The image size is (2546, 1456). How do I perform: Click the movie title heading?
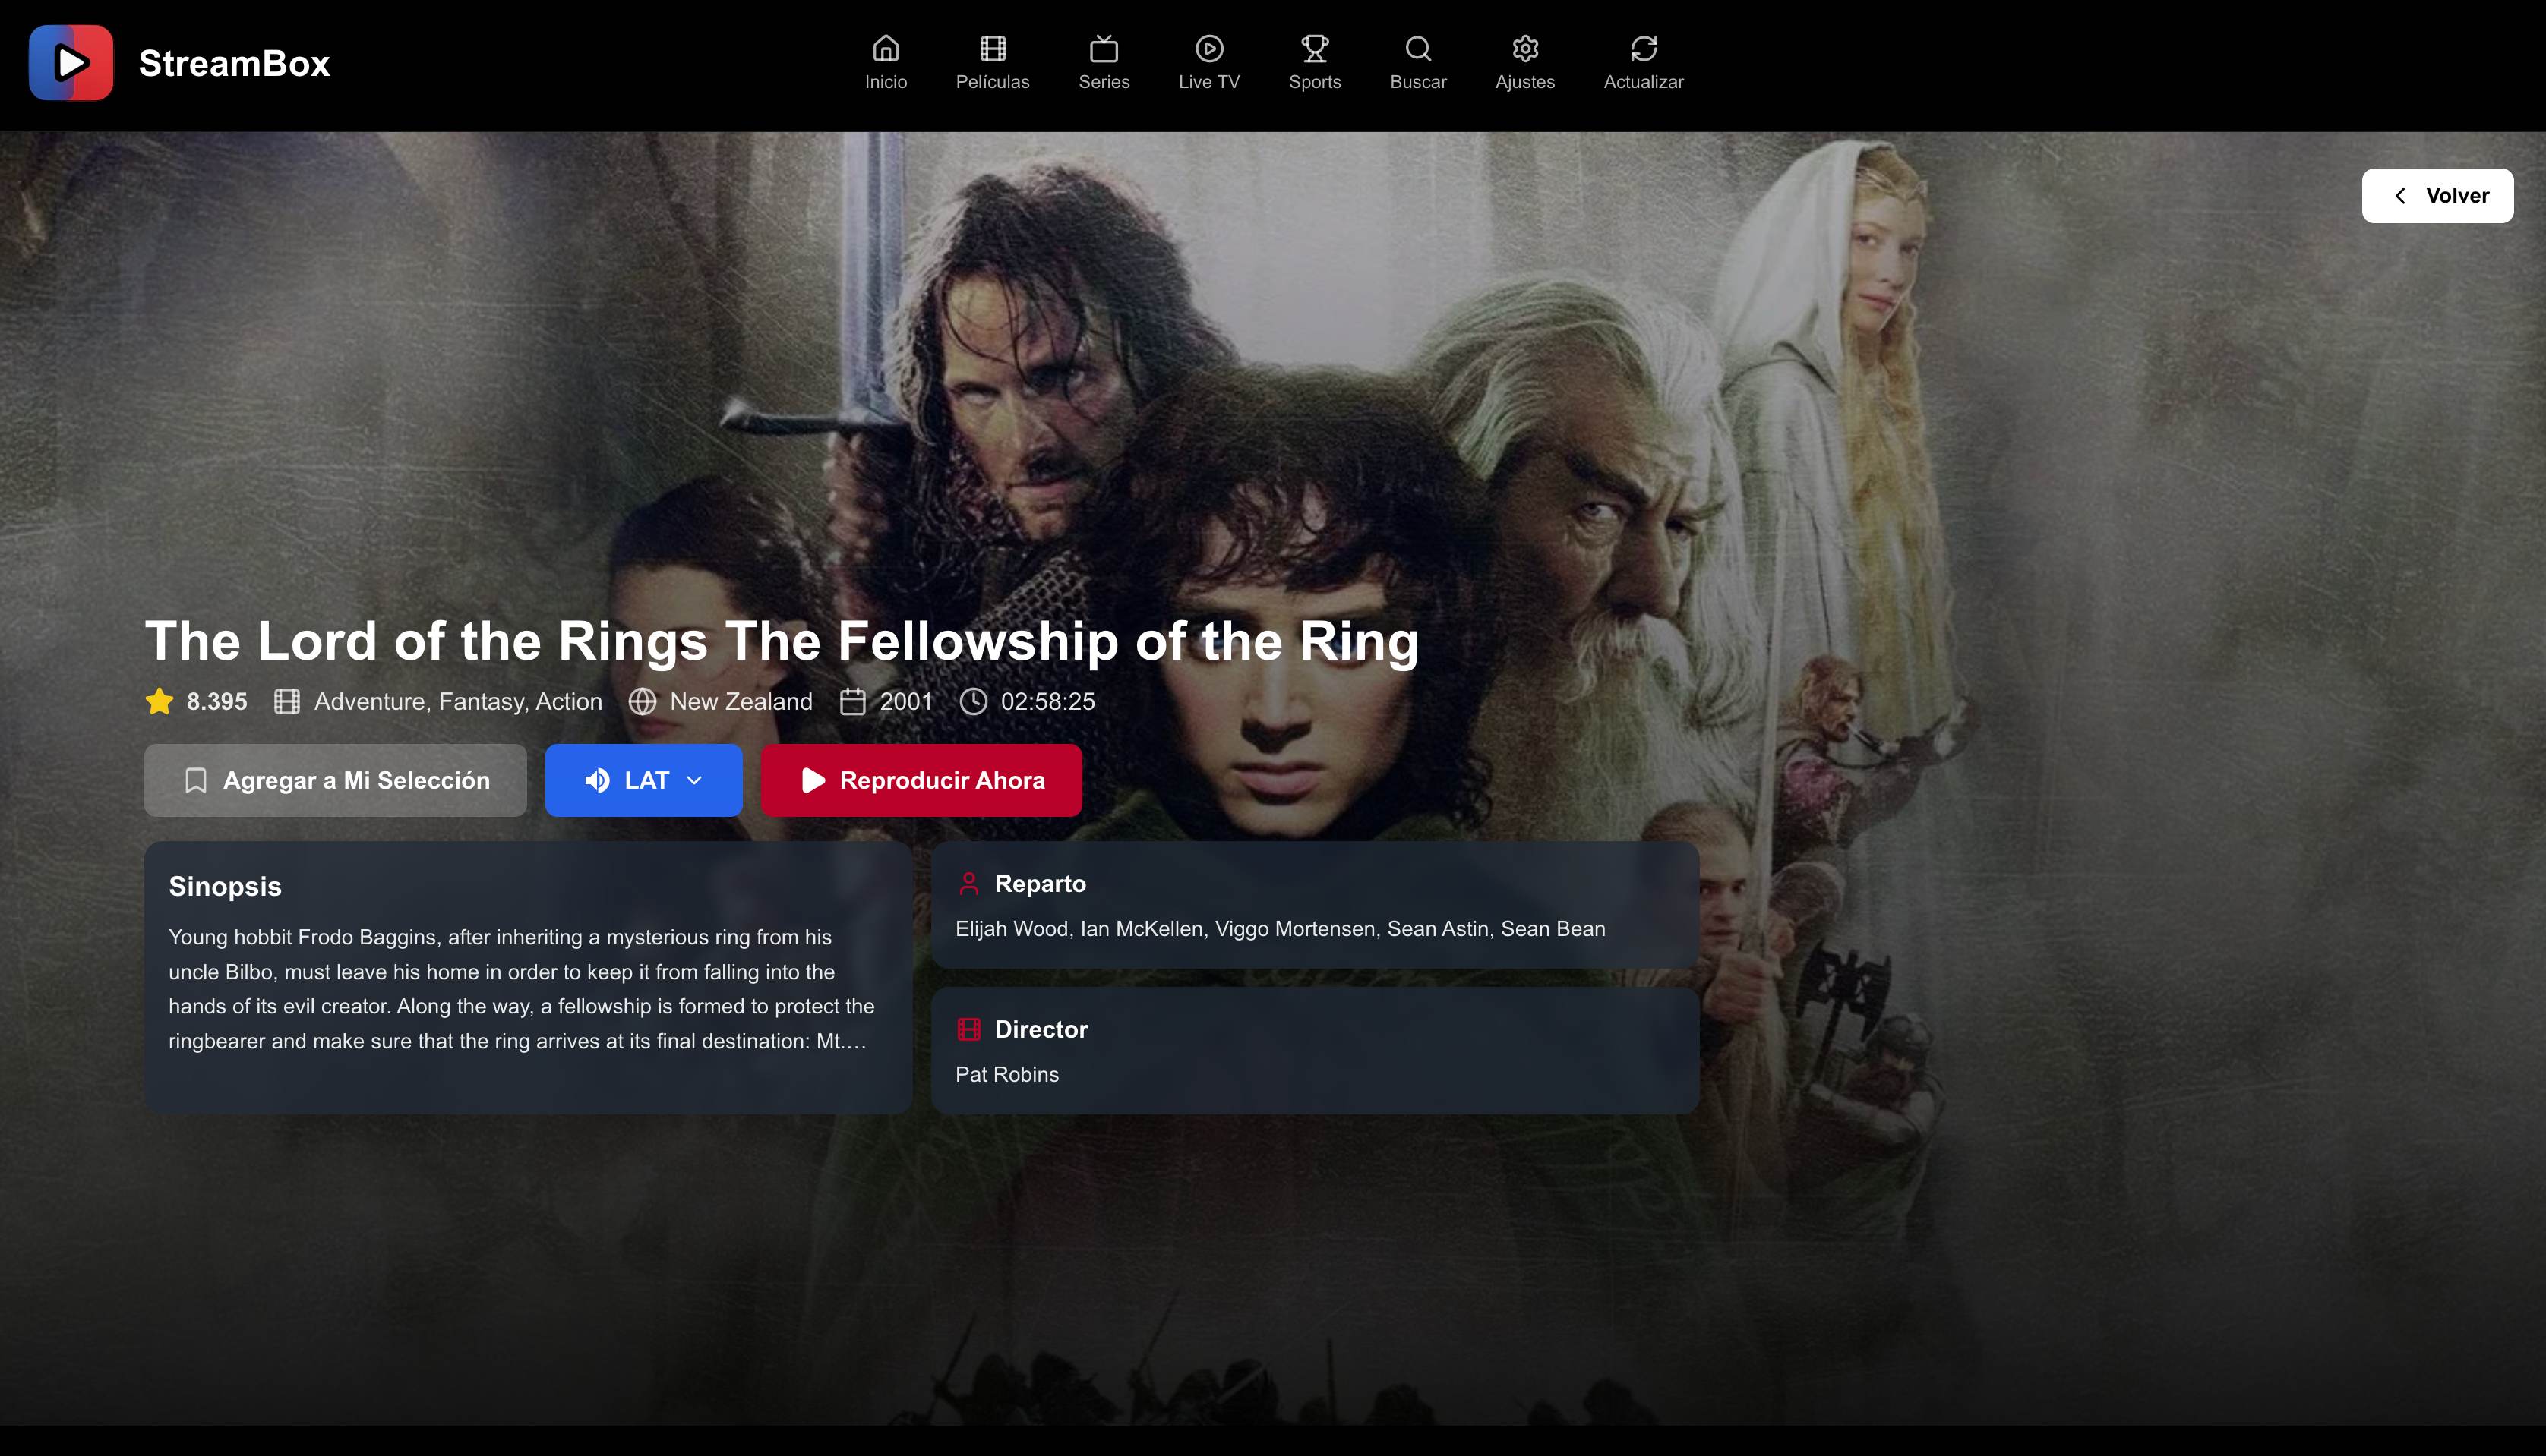[782, 641]
